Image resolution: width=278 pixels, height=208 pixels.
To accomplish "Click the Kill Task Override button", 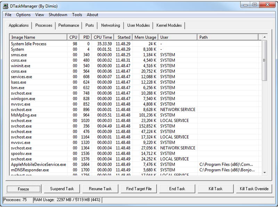I will pyautogui.click(x=254, y=189).
